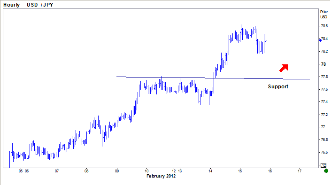Click the green status dot icon
Image resolution: width=331 pixels, height=186 pixels.
pos(326,171)
